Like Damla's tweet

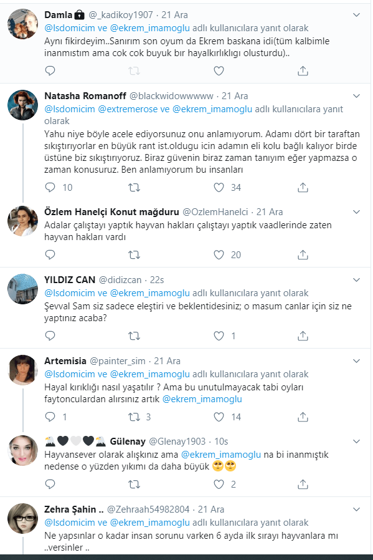click(218, 71)
